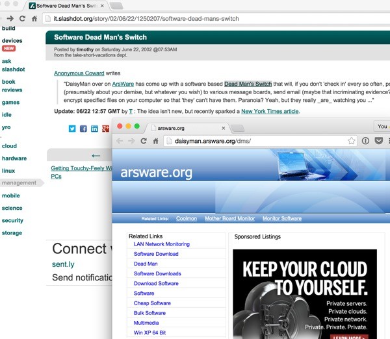
Task: Click the home icon in the arsware window
Action: click(156, 141)
